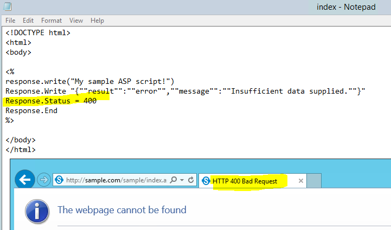Close the HTTP 400 Bad Request tab
The width and height of the screenshot is (391, 230).
point(301,181)
